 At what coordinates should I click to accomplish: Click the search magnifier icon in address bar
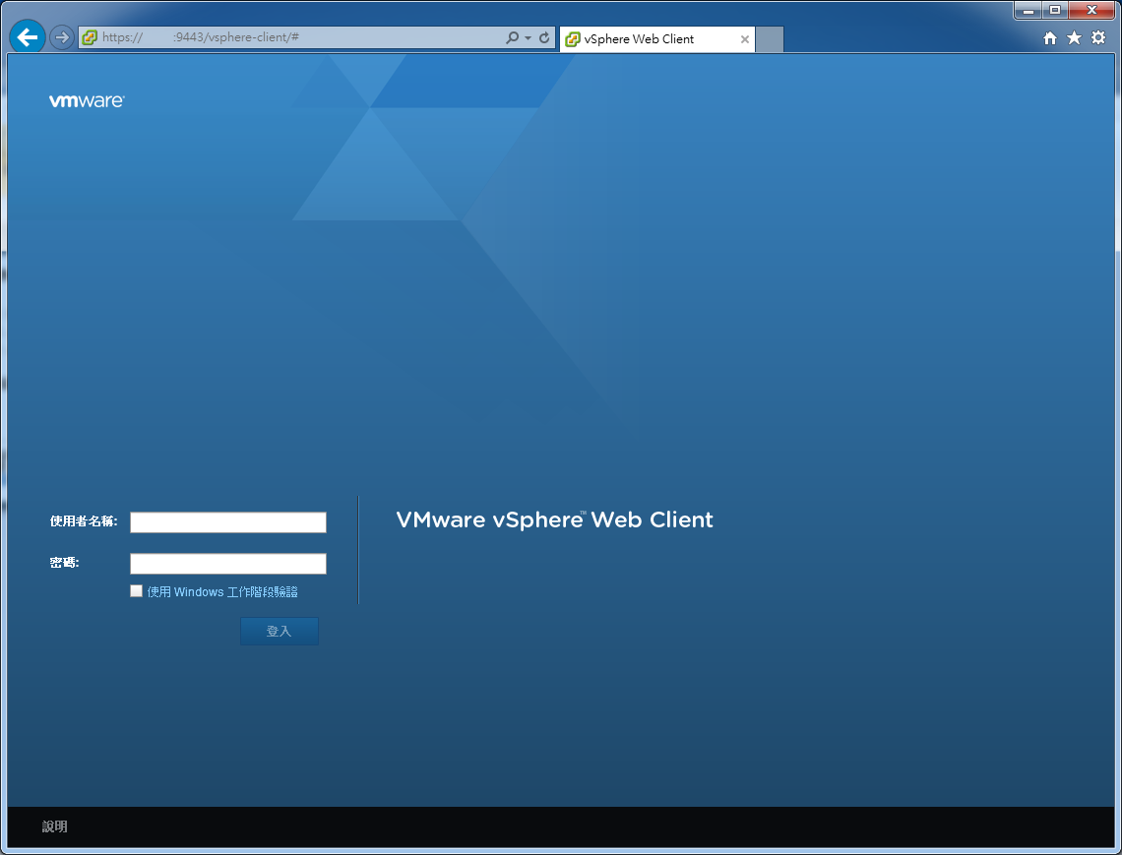tap(512, 39)
